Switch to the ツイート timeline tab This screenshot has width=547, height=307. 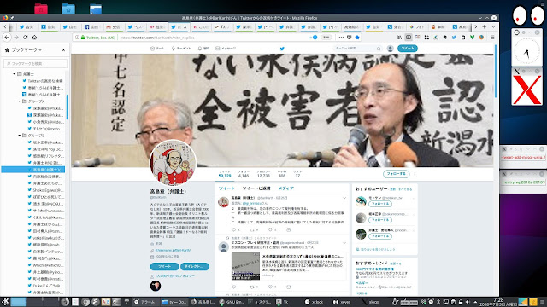tap(226, 188)
